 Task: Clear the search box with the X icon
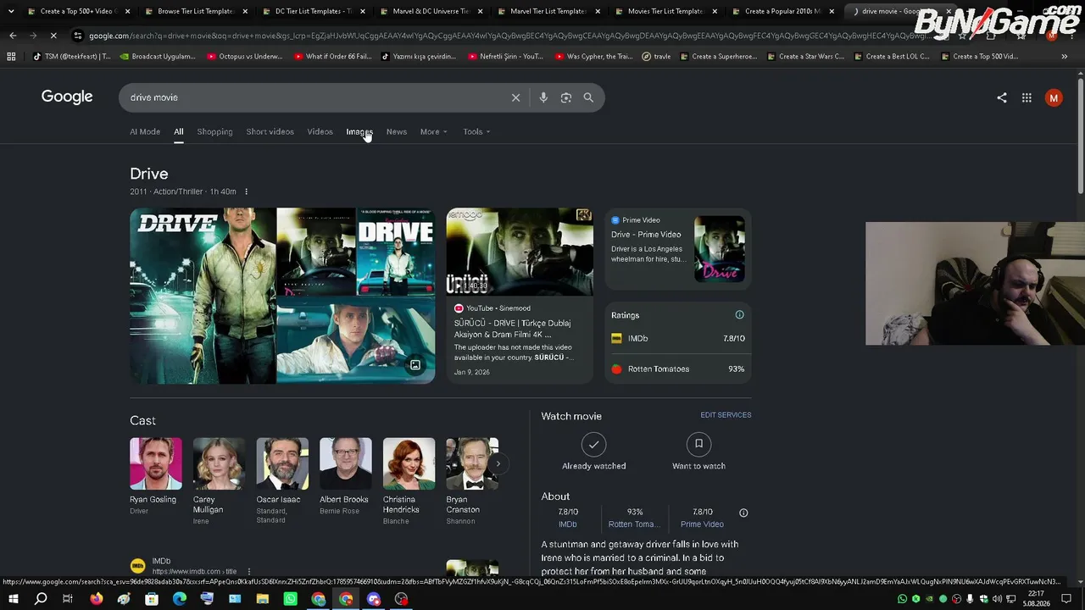[515, 97]
